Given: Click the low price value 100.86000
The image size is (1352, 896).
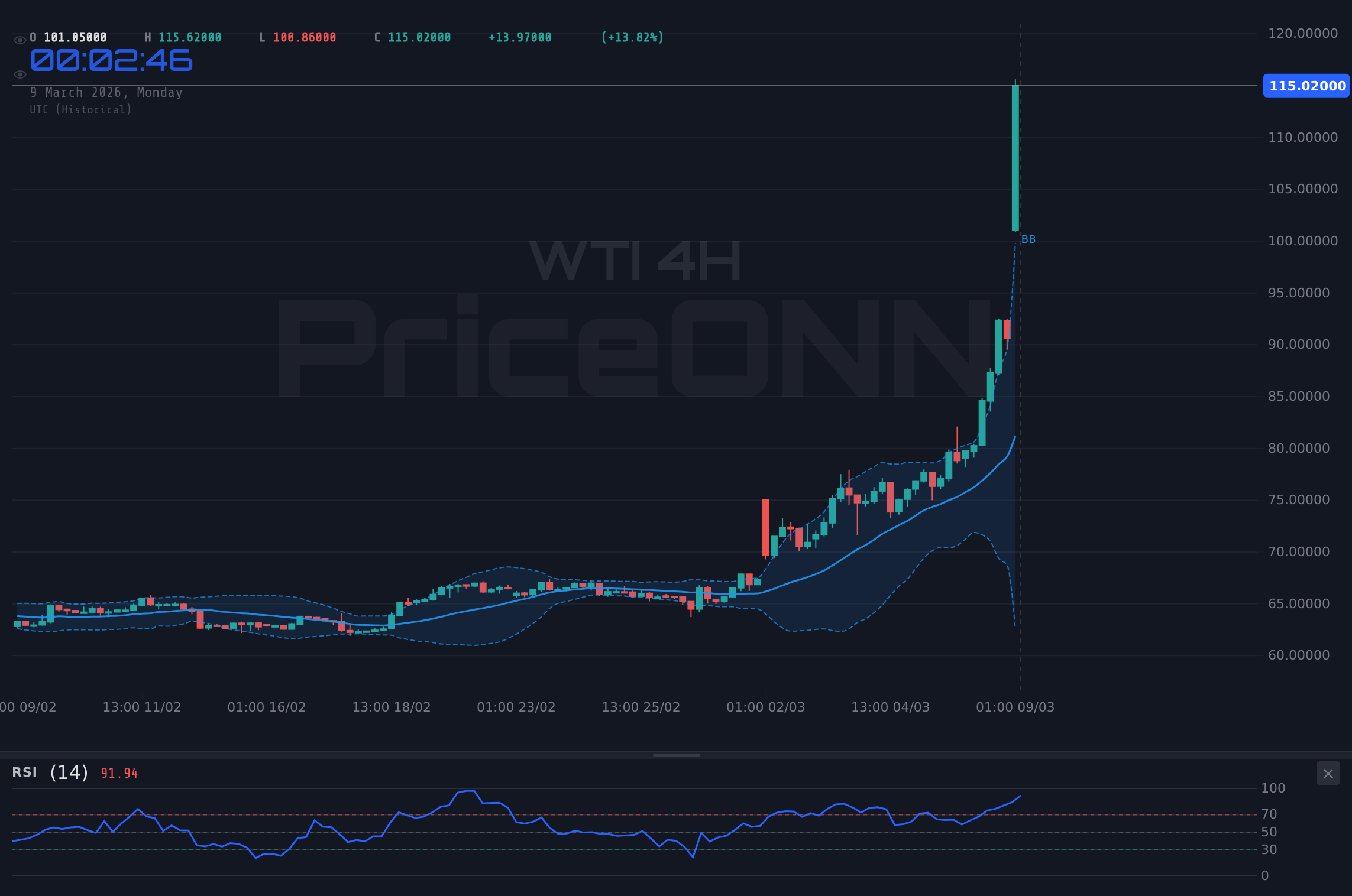Looking at the screenshot, I should pos(305,37).
